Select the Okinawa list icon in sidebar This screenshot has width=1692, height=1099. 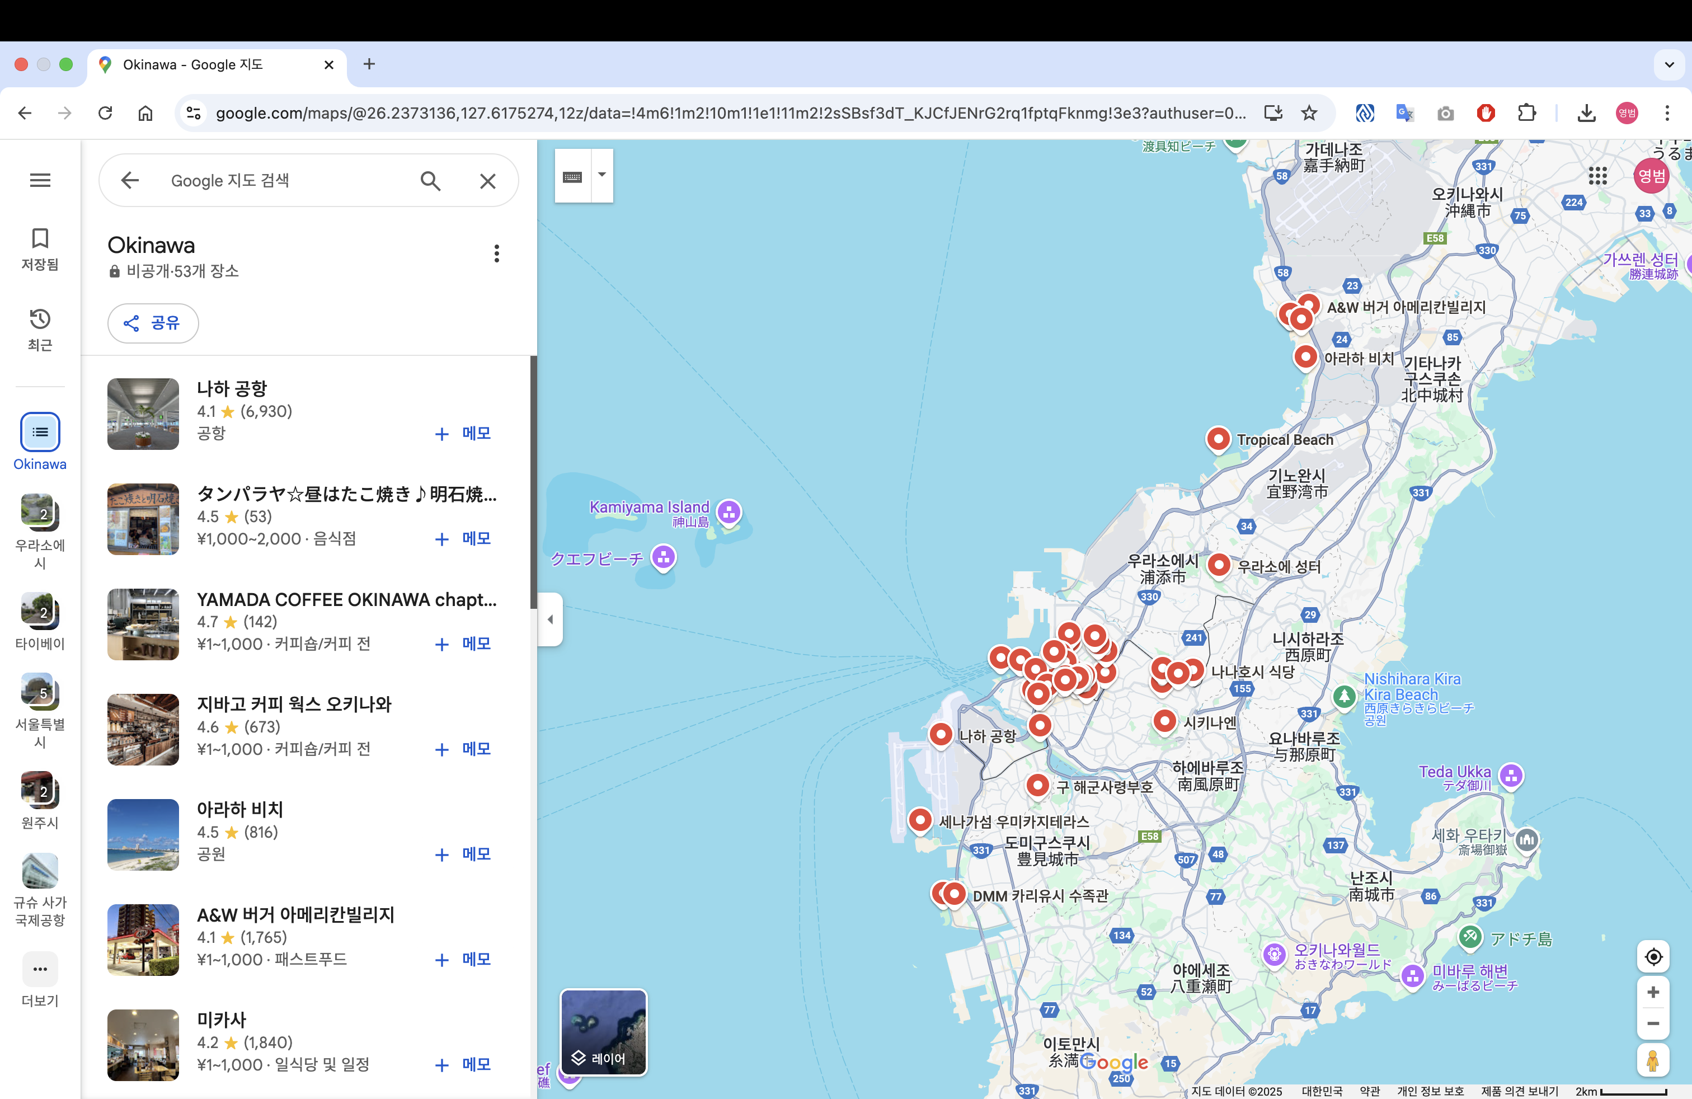[40, 431]
